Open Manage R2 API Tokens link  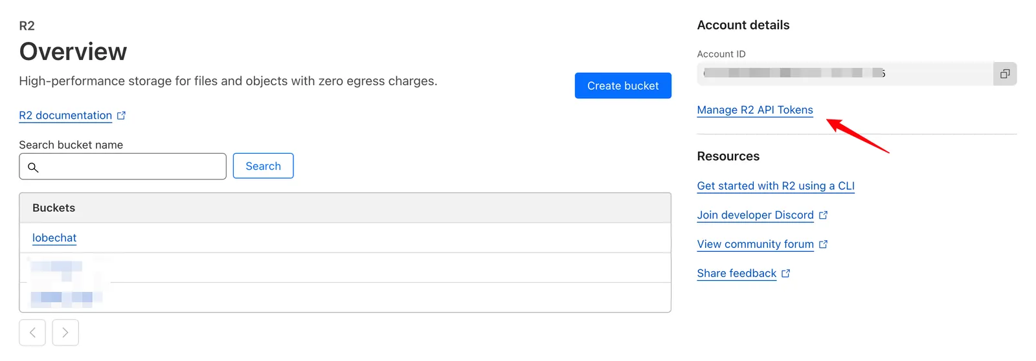754,110
